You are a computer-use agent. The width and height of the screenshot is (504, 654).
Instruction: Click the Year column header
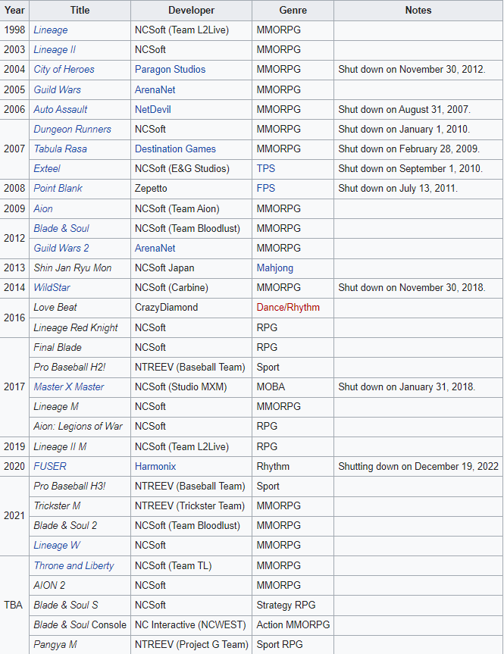click(14, 10)
